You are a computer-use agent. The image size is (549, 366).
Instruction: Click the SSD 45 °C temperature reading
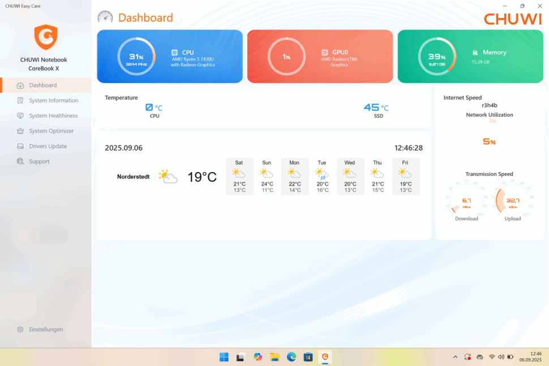pos(376,108)
